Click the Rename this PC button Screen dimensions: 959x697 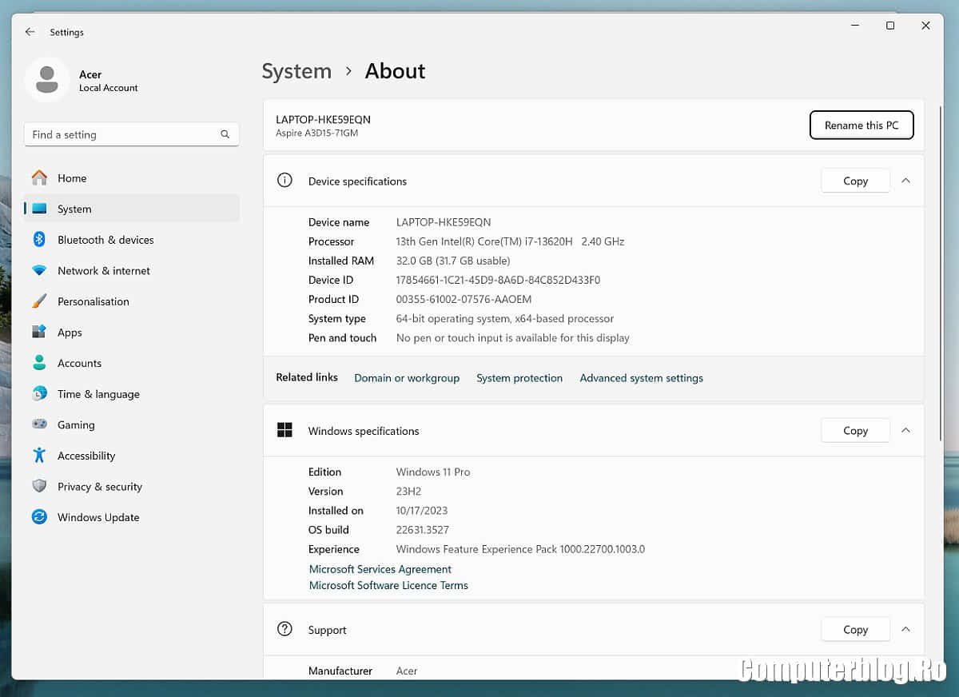[861, 125]
